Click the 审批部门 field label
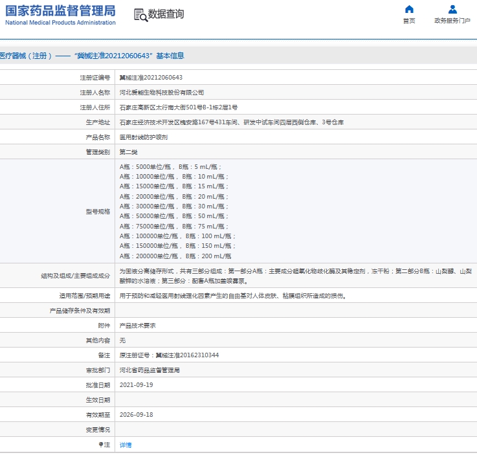This screenshot has width=477, height=455. tap(98, 370)
